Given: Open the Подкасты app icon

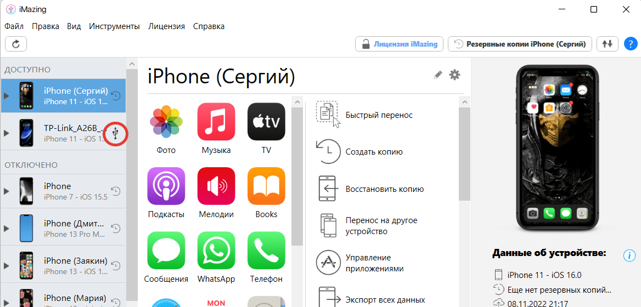Looking at the screenshot, I should pyautogui.click(x=166, y=186).
